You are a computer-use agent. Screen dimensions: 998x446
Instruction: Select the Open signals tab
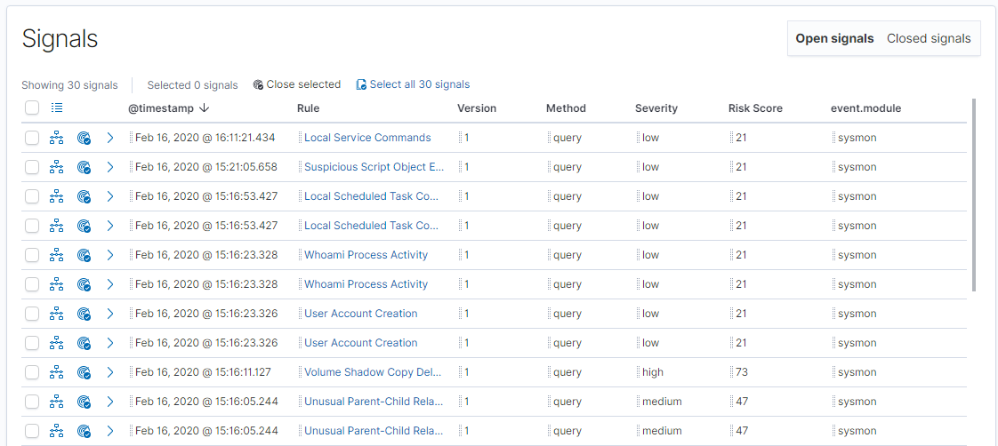click(x=834, y=39)
